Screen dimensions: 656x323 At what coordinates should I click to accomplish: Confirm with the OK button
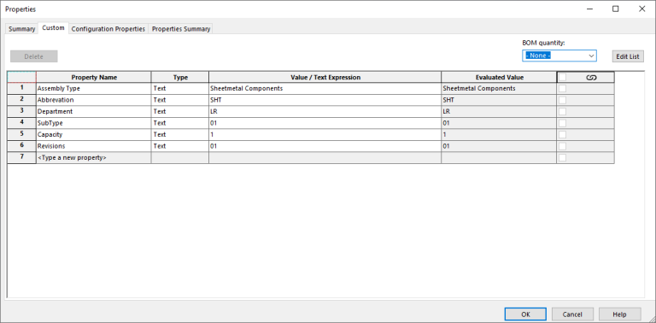coord(525,314)
